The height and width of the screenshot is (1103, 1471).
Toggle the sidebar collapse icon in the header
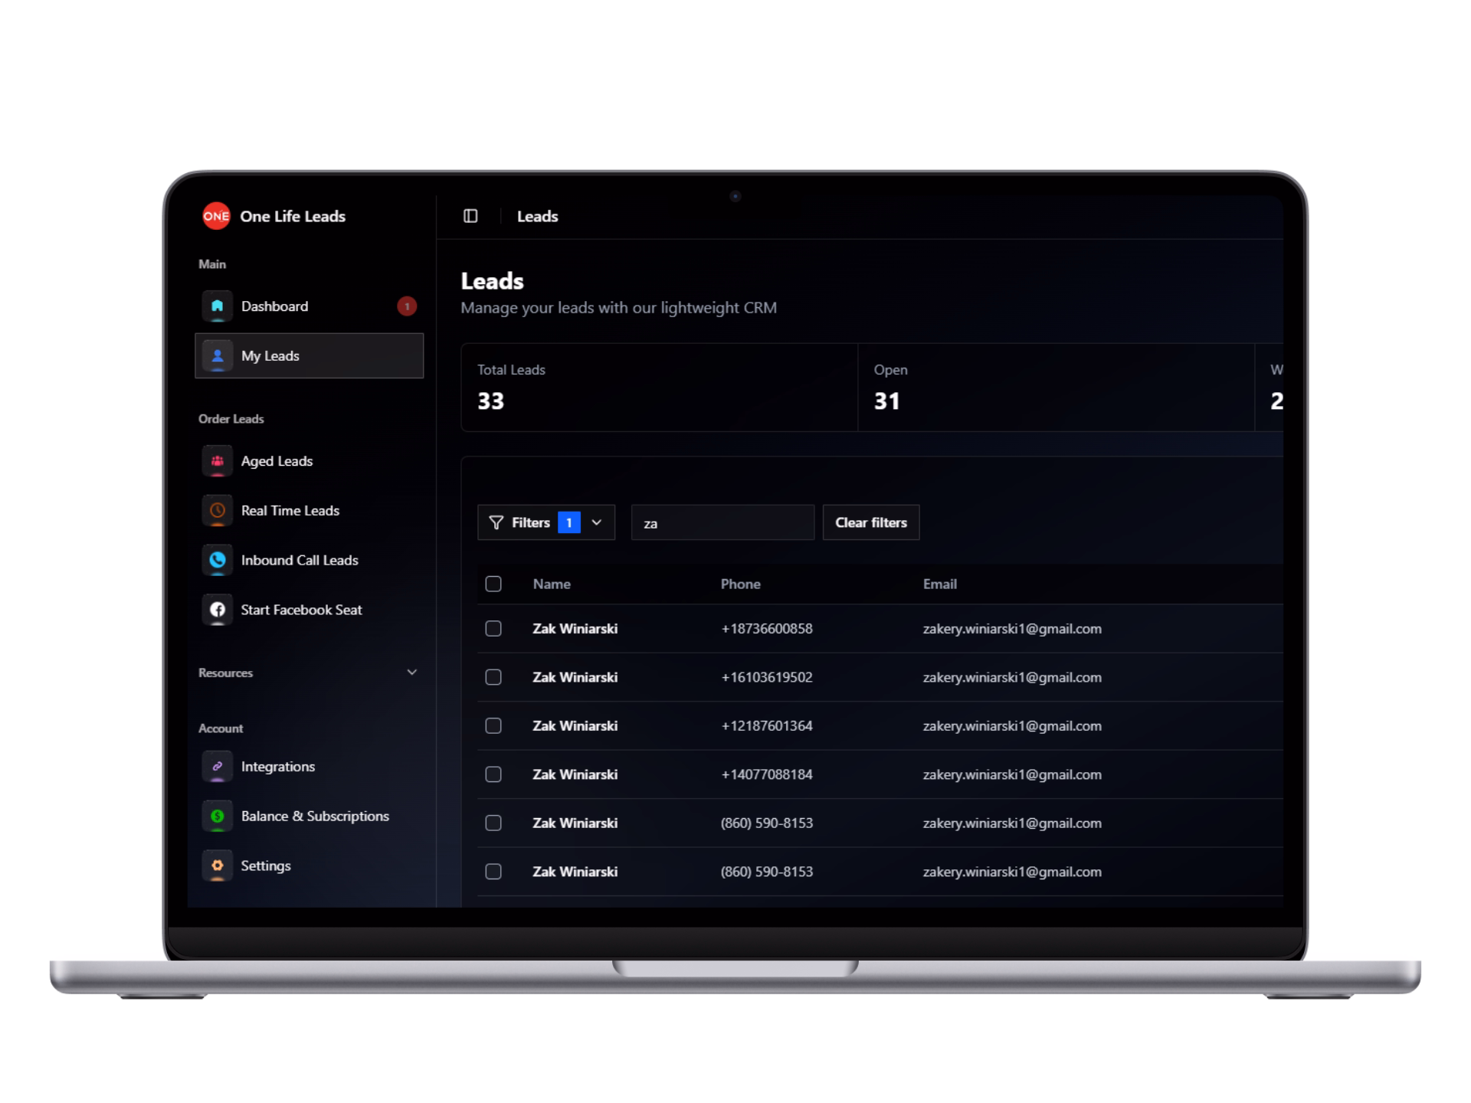pos(470,216)
